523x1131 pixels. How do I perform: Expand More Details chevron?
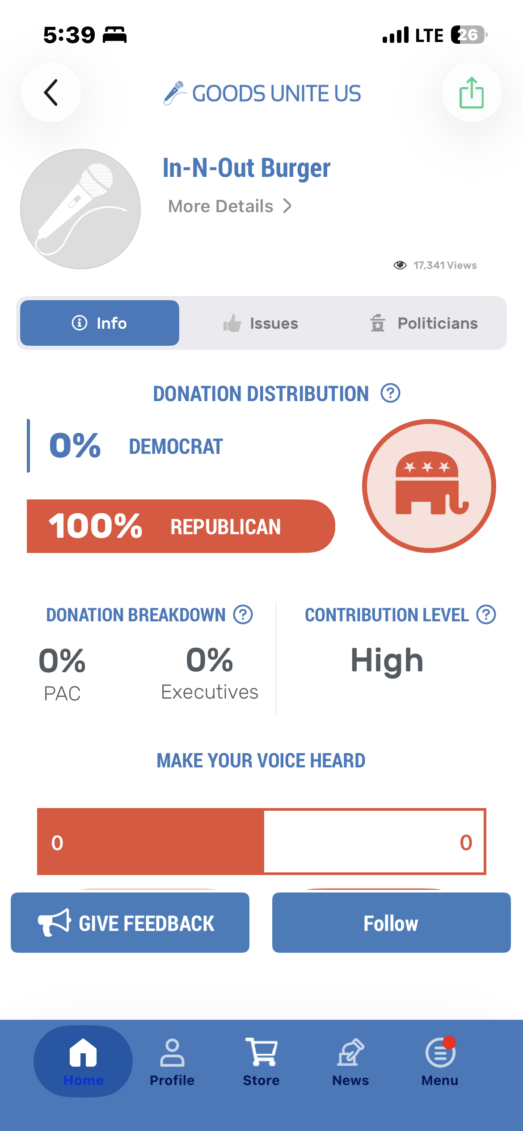[x=287, y=206]
